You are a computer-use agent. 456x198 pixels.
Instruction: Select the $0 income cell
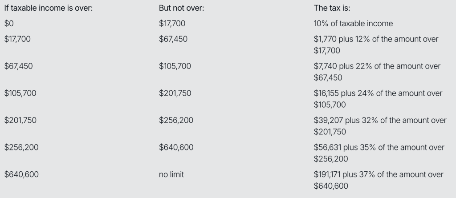(x=9, y=24)
